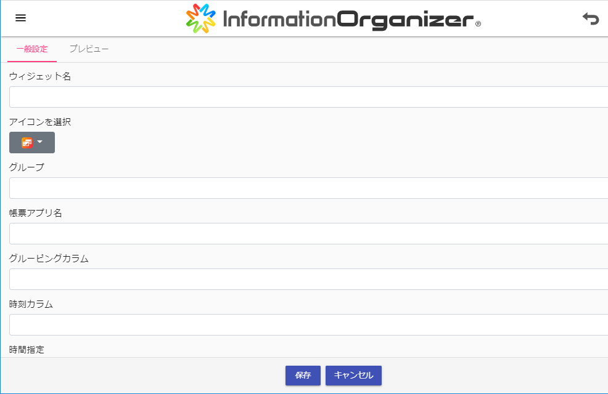Open the プレビュー tab
Image resolution: width=608 pixels, height=394 pixels.
pyautogui.click(x=89, y=49)
